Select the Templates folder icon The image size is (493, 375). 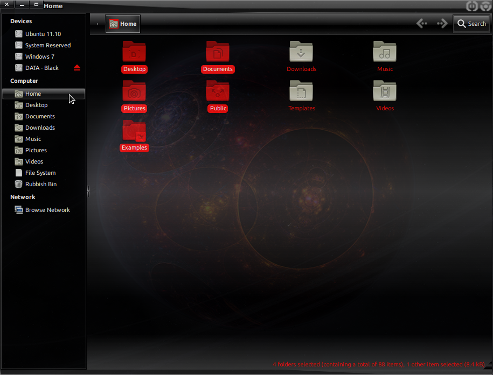(301, 91)
